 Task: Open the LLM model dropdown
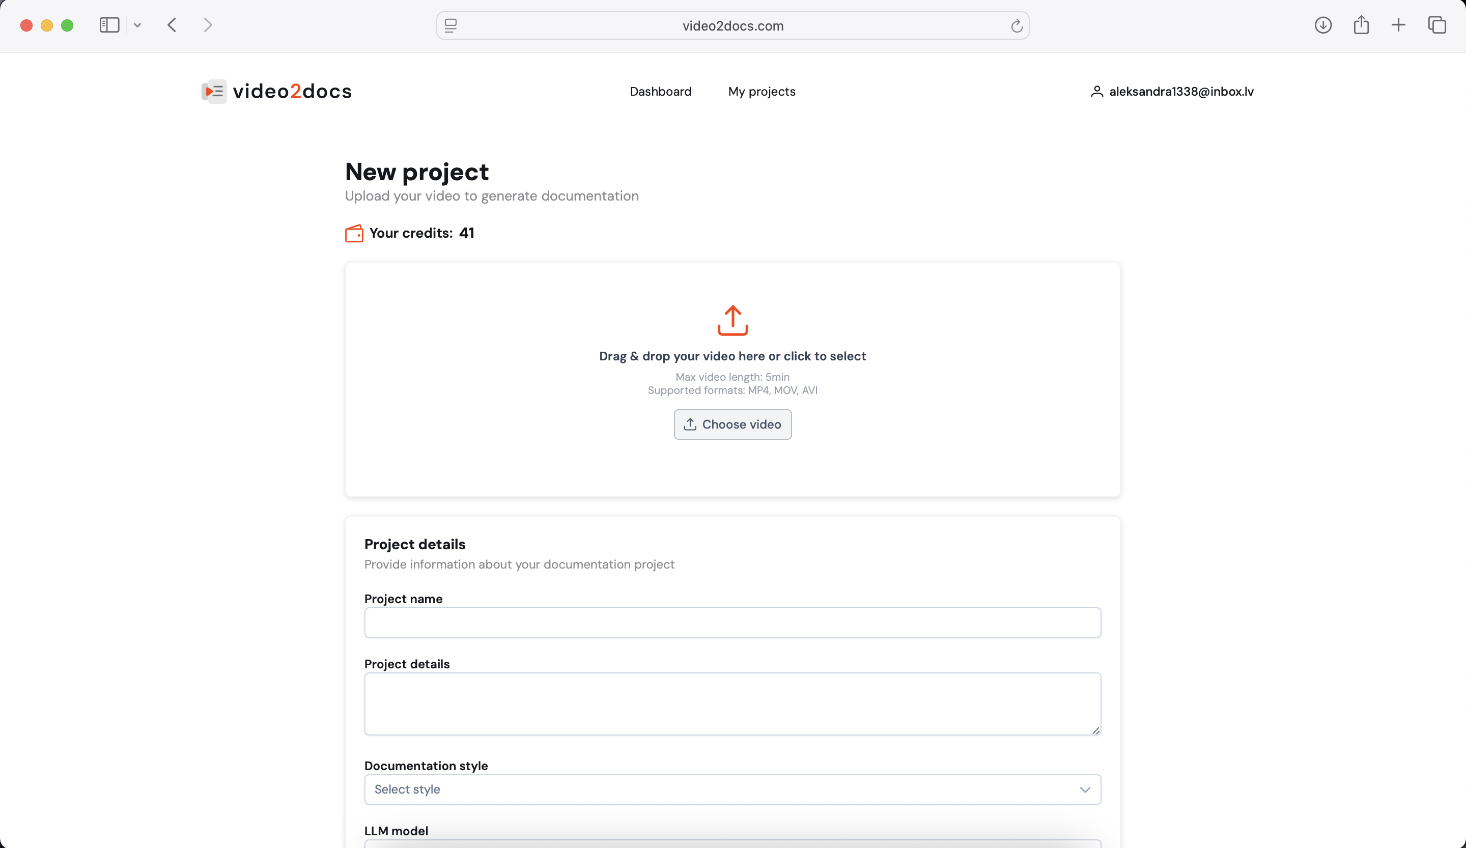click(x=732, y=843)
